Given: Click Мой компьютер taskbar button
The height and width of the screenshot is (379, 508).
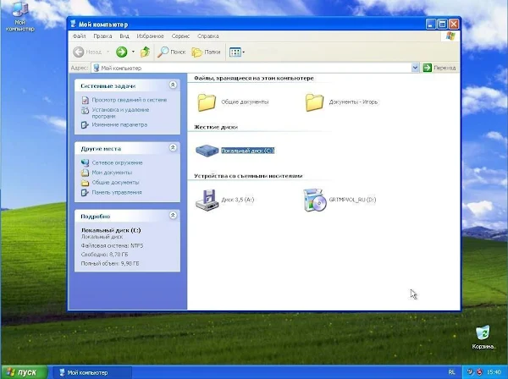Looking at the screenshot, I should coord(92,372).
